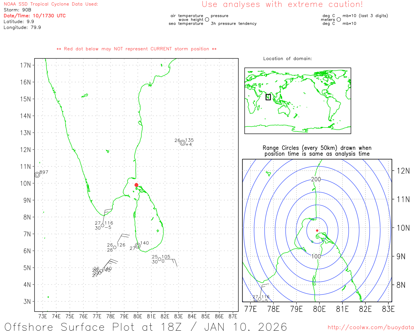Click the "Date/Time: 10/1730 UTC" line
This screenshot has width=414, height=331.
click(x=35, y=16)
